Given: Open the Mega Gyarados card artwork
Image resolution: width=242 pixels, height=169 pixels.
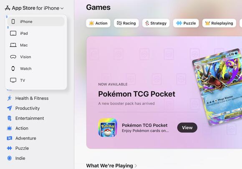Looking at the screenshot, I should (x=218, y=87).
